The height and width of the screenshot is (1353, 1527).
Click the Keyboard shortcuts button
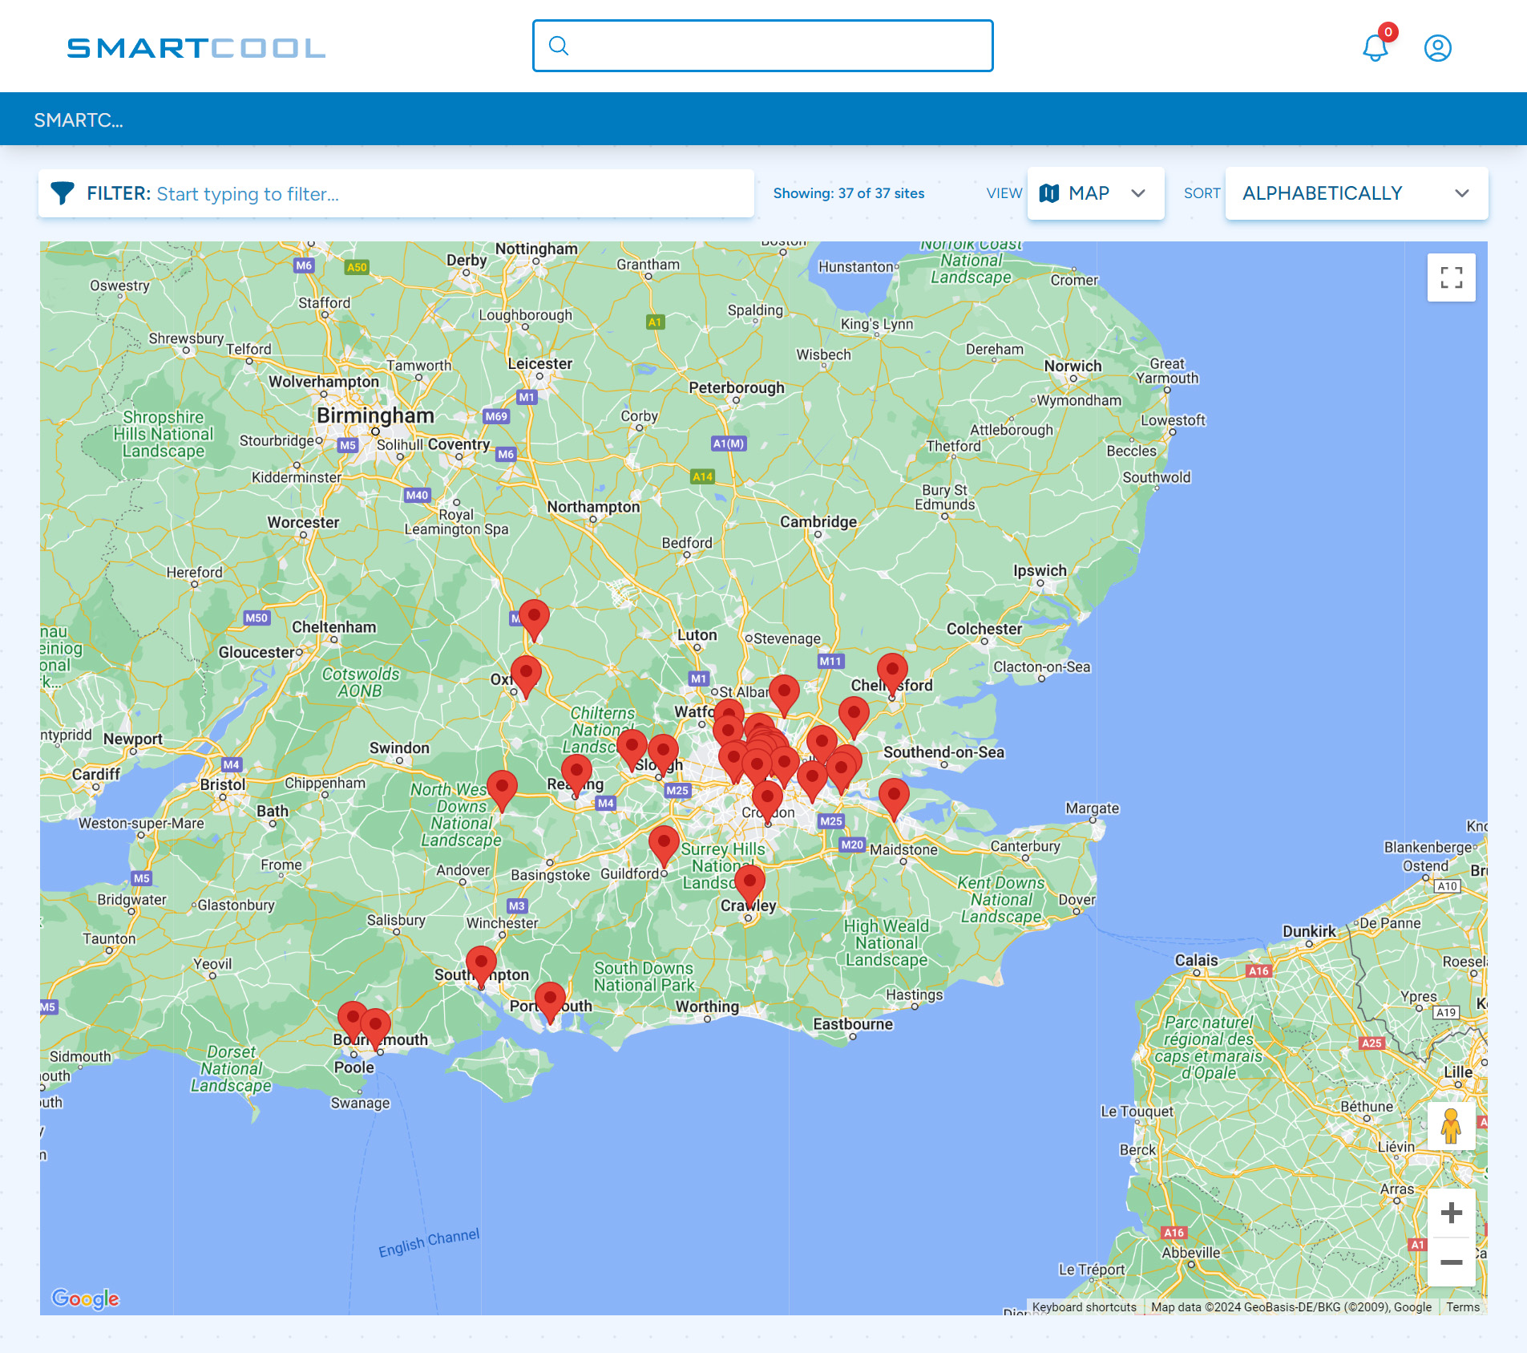point(1084,1307)
